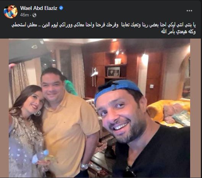Click the framed picture on the wooden shelf

tap(114, 72)
